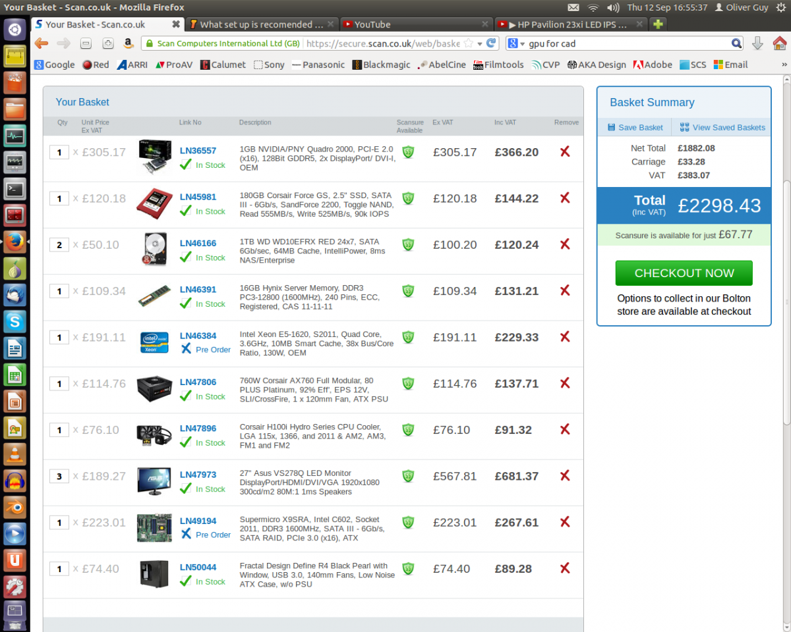The width and height of the screenshot is (791, 632).
Task: Launch Ubuntu Software Center from the launcher
Action: tap(15, 83)
